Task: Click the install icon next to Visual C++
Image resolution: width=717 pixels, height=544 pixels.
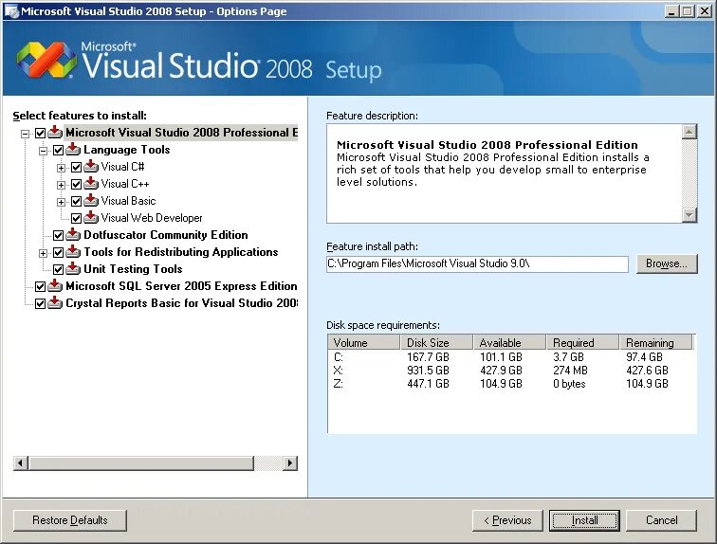Action: (x=91, y=184)
